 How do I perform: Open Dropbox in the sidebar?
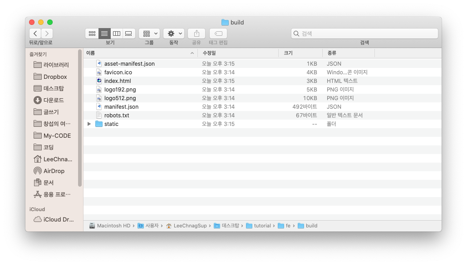tap(50, 77)
